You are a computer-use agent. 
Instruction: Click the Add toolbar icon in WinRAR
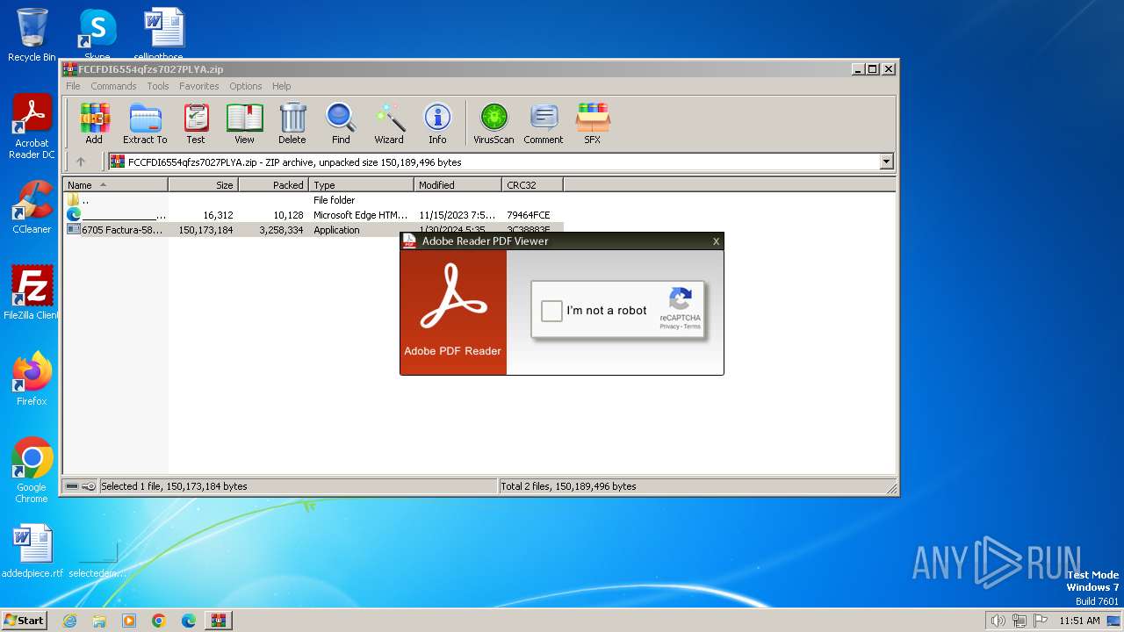[x=94, y=123]
